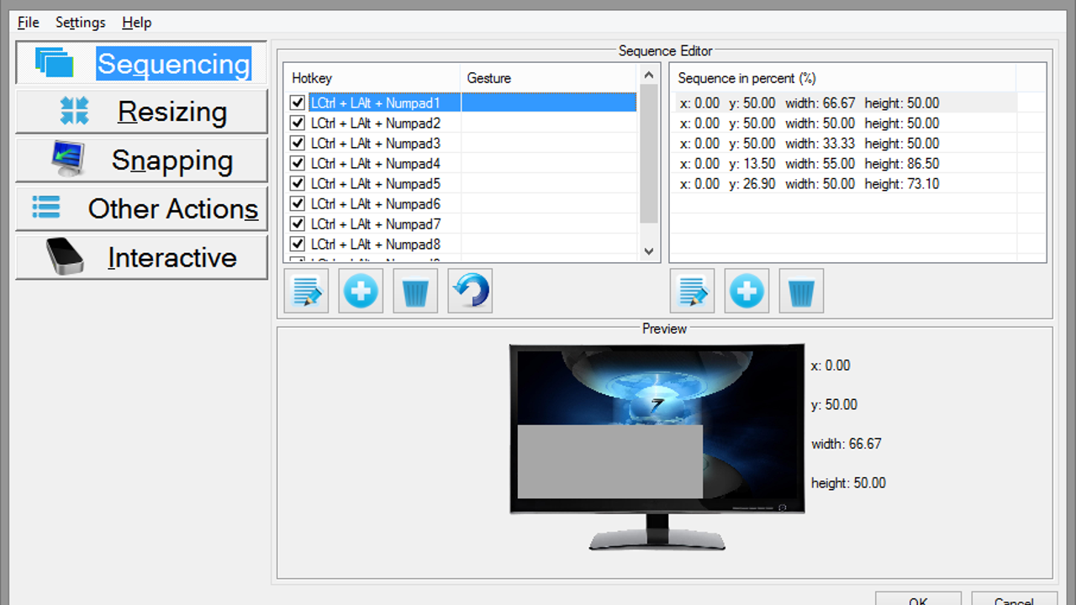Open the Settings menu
The width and height of the screenshot is (1076, 605).
80,23
